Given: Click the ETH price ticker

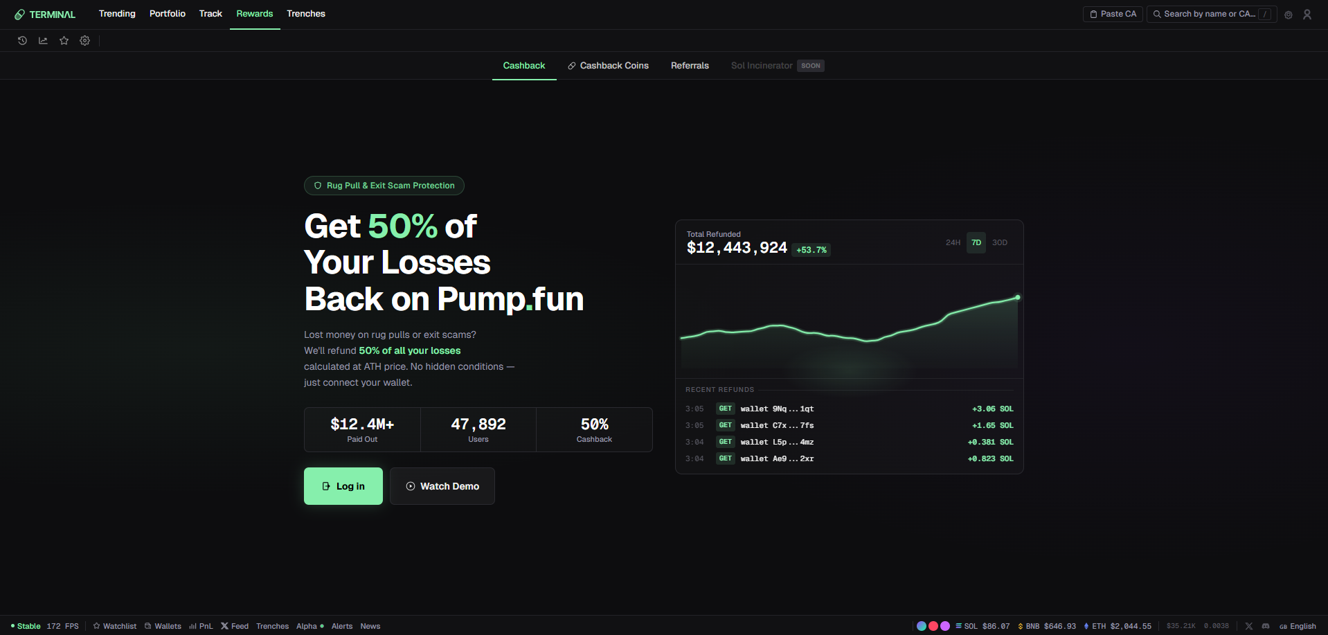Looking at the screenshot, I should (1118, 626).
